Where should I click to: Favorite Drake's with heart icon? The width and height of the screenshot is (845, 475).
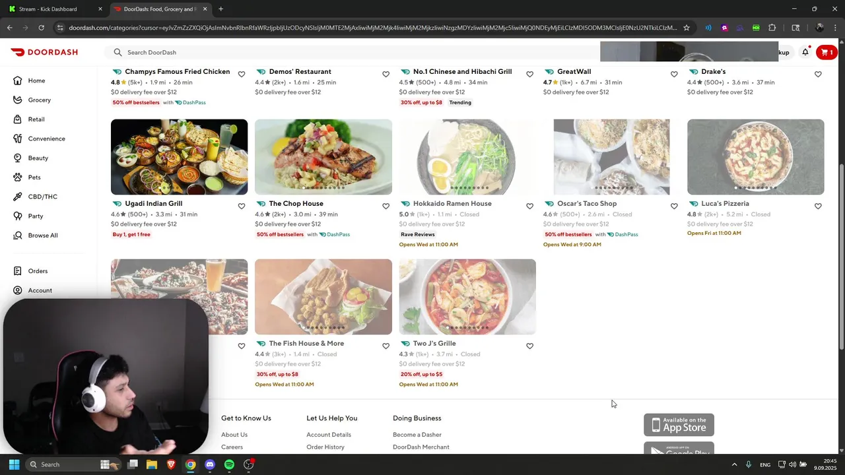click(818, 75)
